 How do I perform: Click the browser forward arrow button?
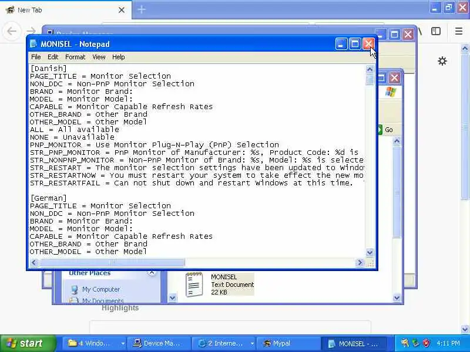click(x=31, y=31)
